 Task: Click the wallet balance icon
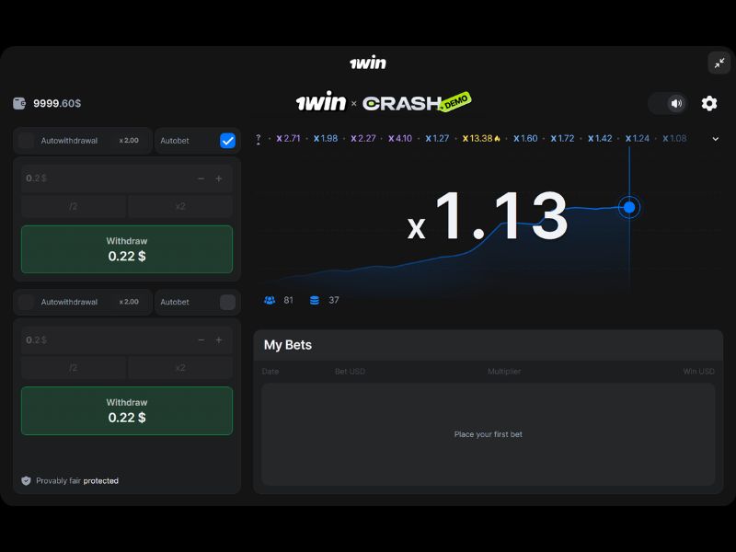[20, 104]
